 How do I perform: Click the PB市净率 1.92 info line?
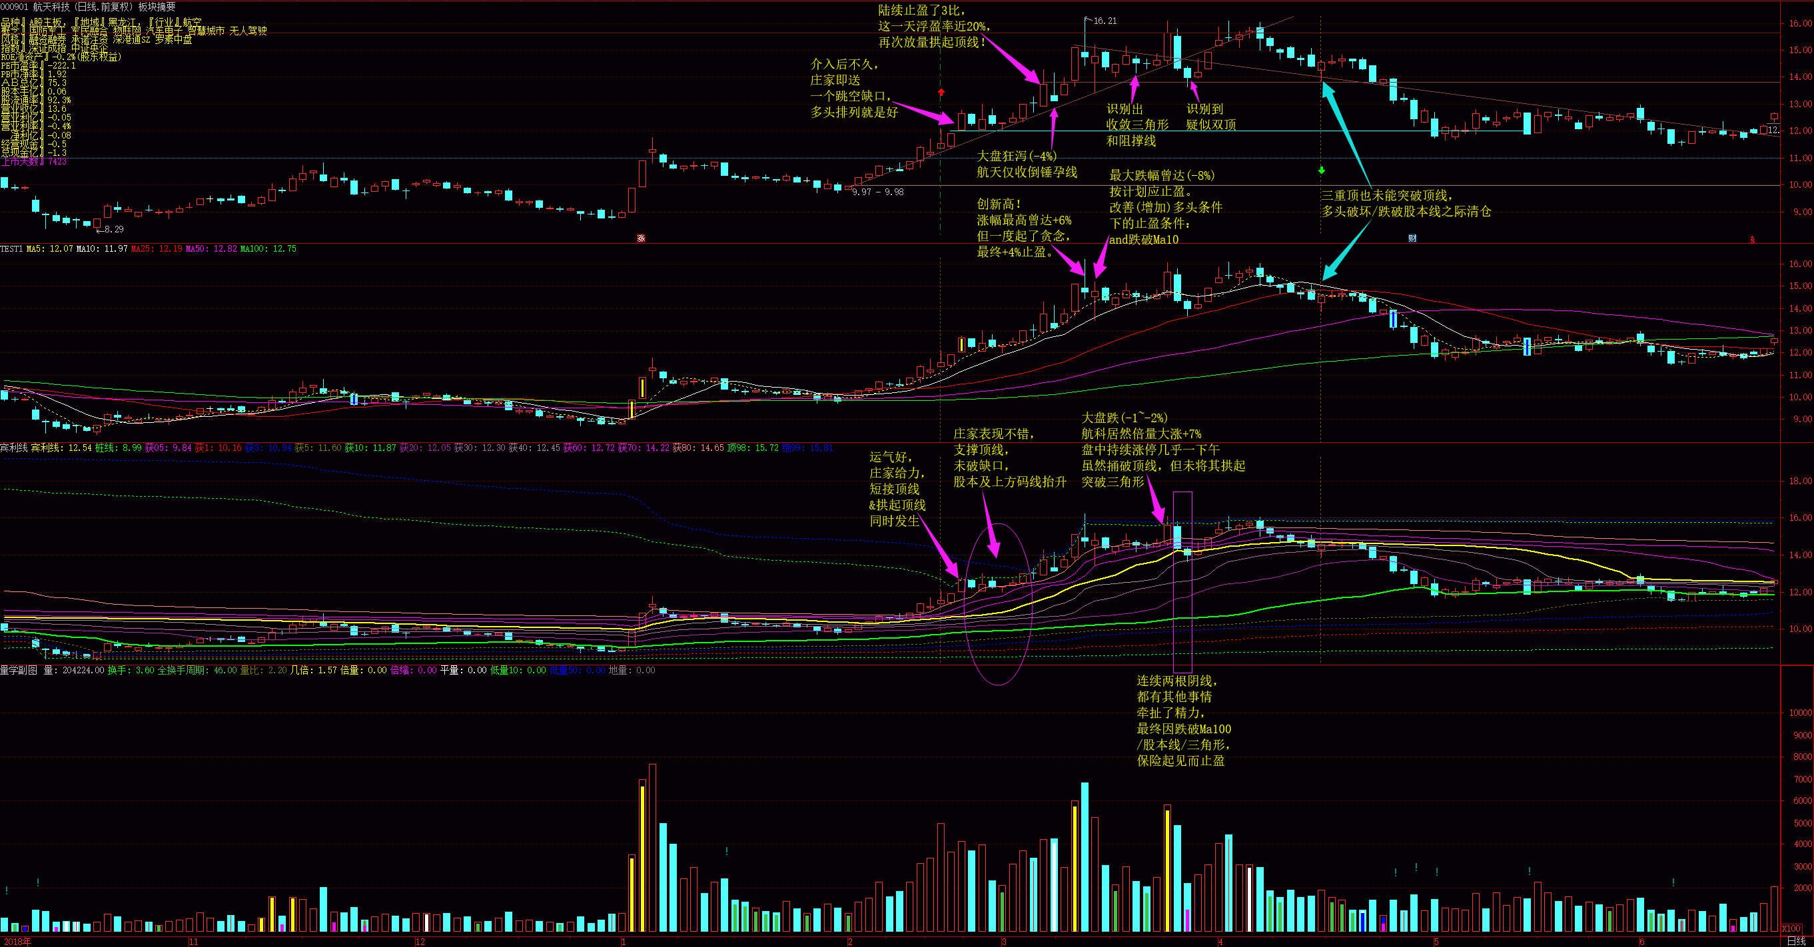(34, 74)
